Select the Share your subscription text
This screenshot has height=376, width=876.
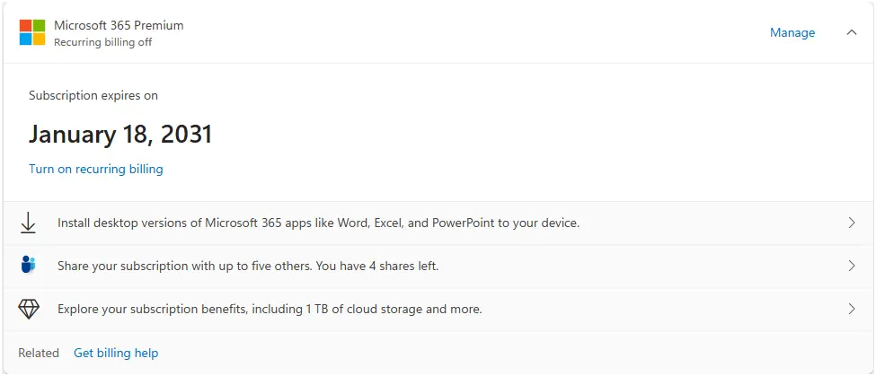248,267
